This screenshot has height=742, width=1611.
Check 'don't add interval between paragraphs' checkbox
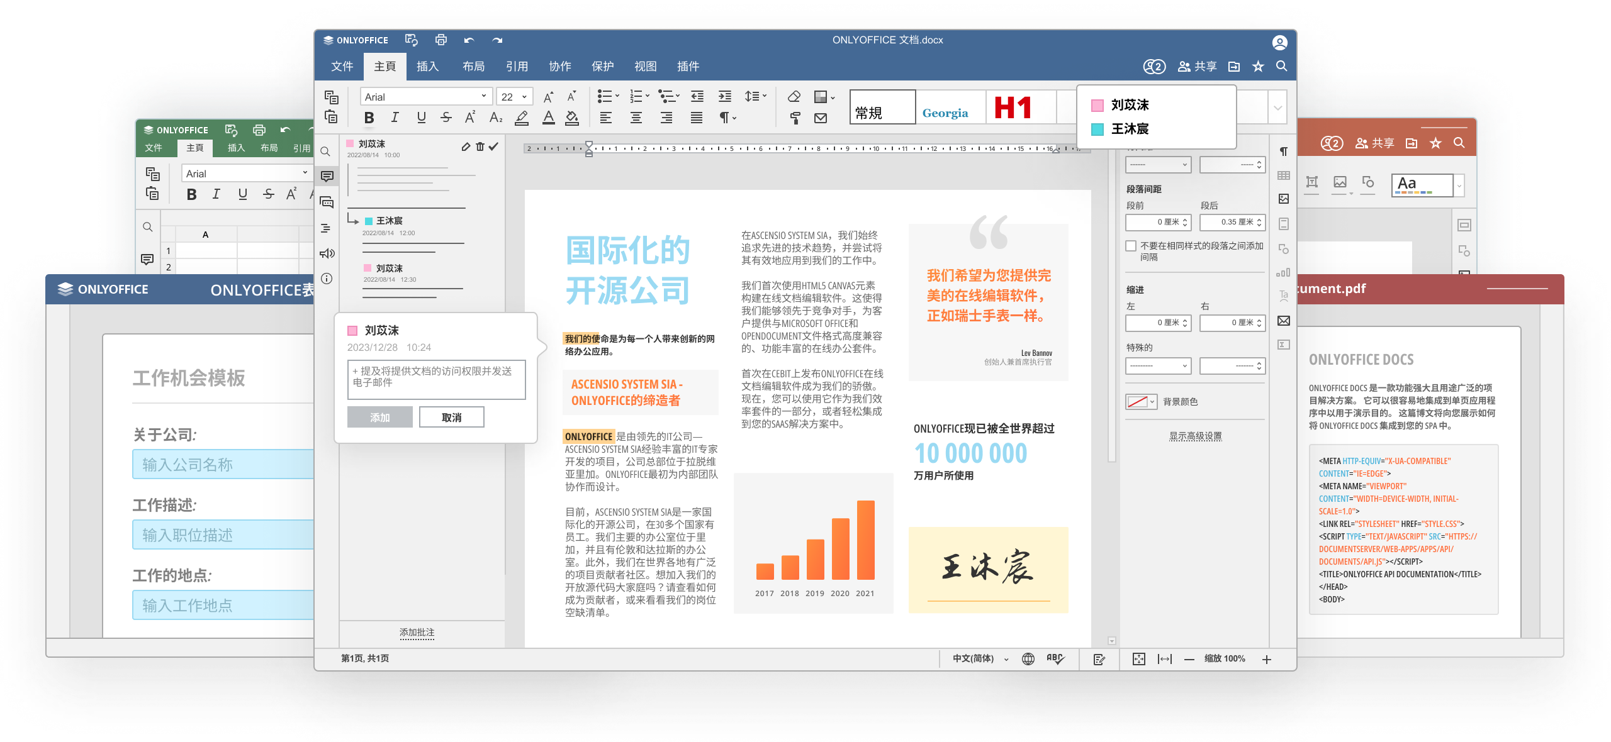coord(1131,246)
